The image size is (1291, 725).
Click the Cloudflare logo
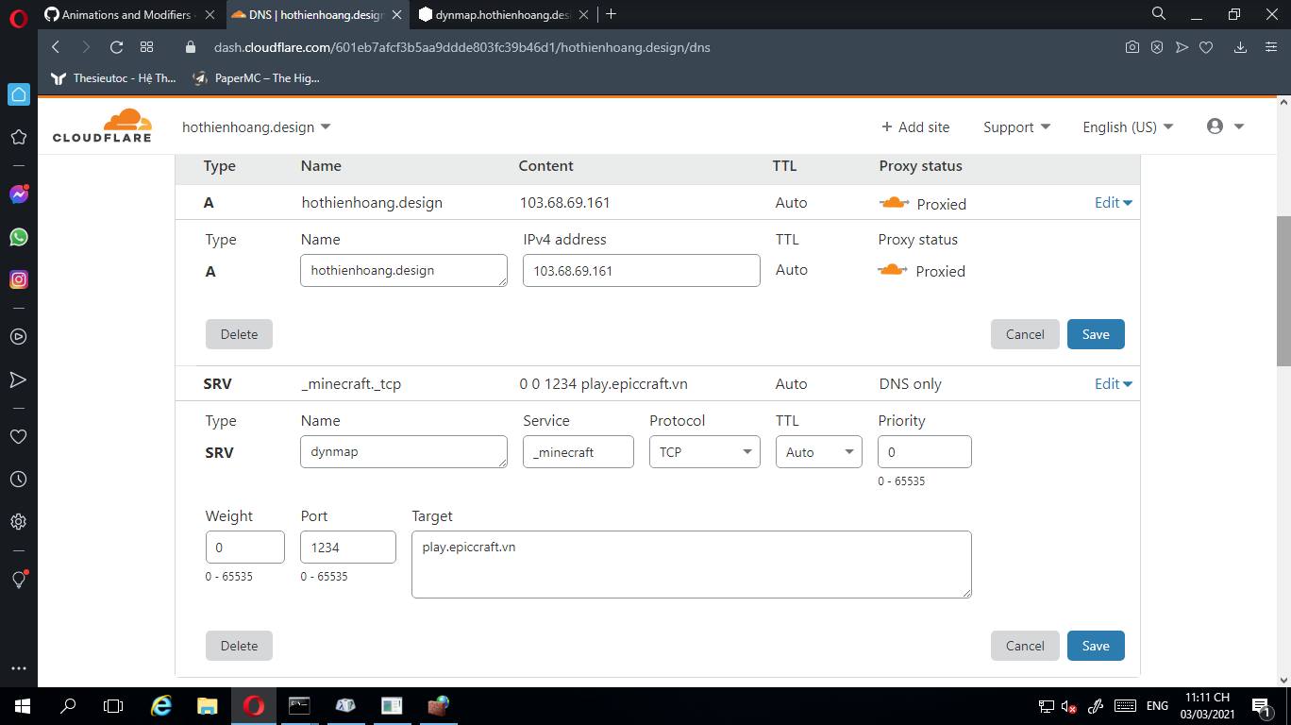102,126
